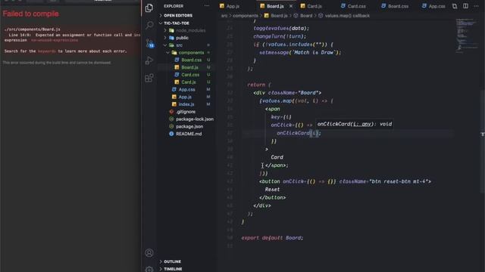Collapse the TIC-TAC-TOE project section
The height and width of the screenshot is (272, 485).
coord(177,23)
